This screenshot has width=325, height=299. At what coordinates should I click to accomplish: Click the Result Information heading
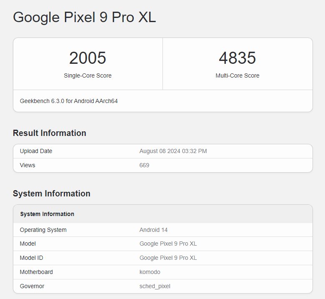50,133
